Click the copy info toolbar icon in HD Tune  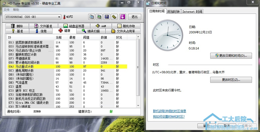[x=91, y=17]
